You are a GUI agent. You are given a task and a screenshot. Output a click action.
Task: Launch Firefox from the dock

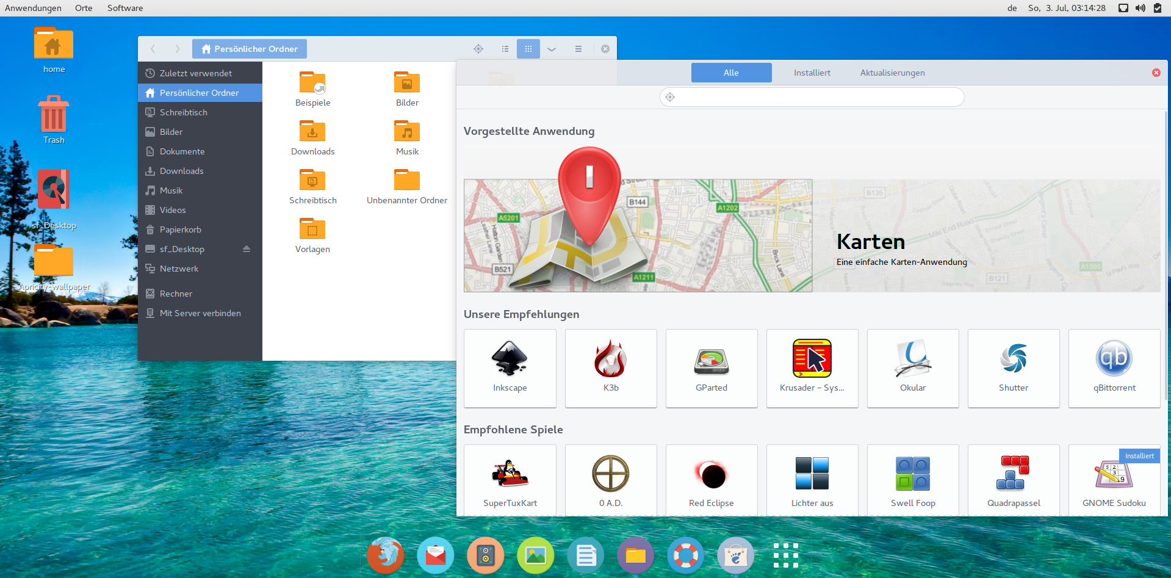coord(386,555)
